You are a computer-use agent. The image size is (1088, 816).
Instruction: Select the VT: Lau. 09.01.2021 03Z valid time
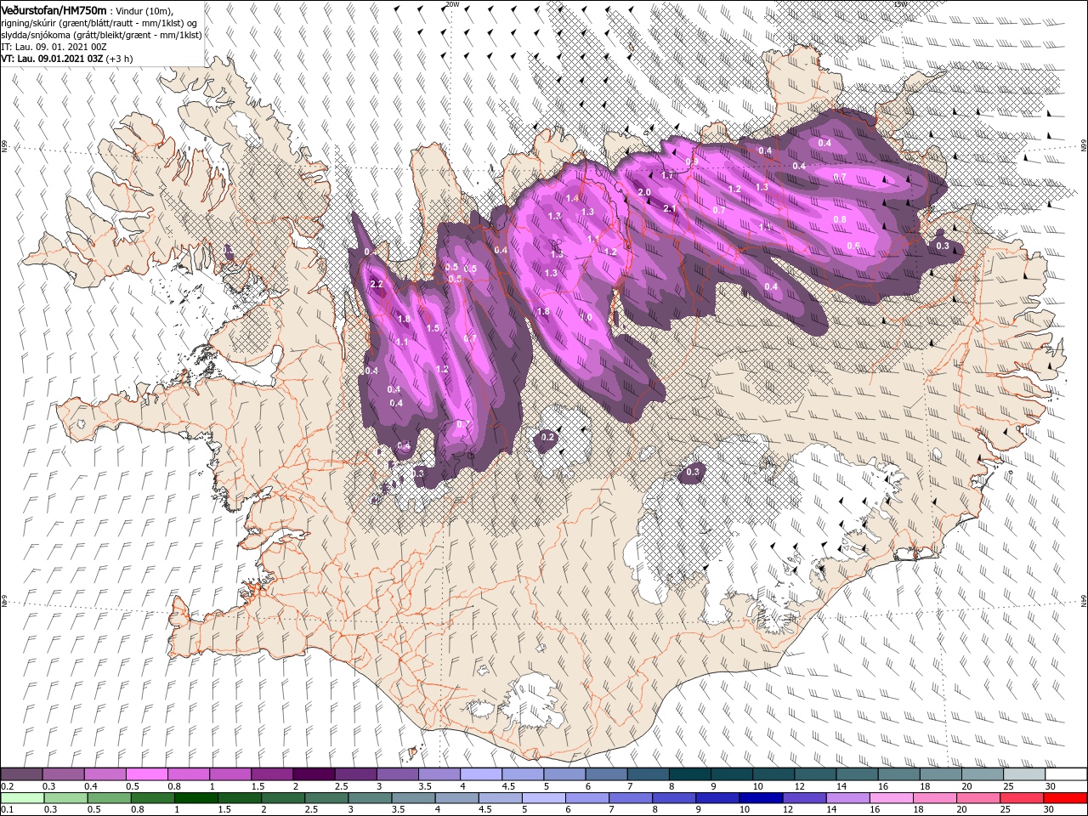click(x=52, y=59)
